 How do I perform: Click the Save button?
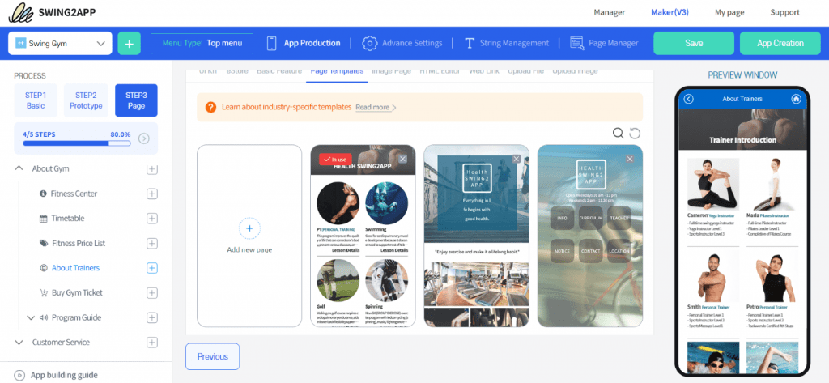[694, 44]
